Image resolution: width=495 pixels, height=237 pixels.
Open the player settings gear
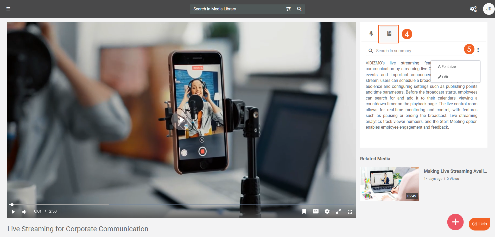327,211
